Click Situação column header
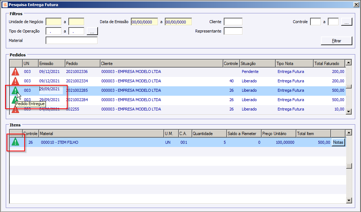The height and width of the screenshot is (212, 361). click(258, 64)
